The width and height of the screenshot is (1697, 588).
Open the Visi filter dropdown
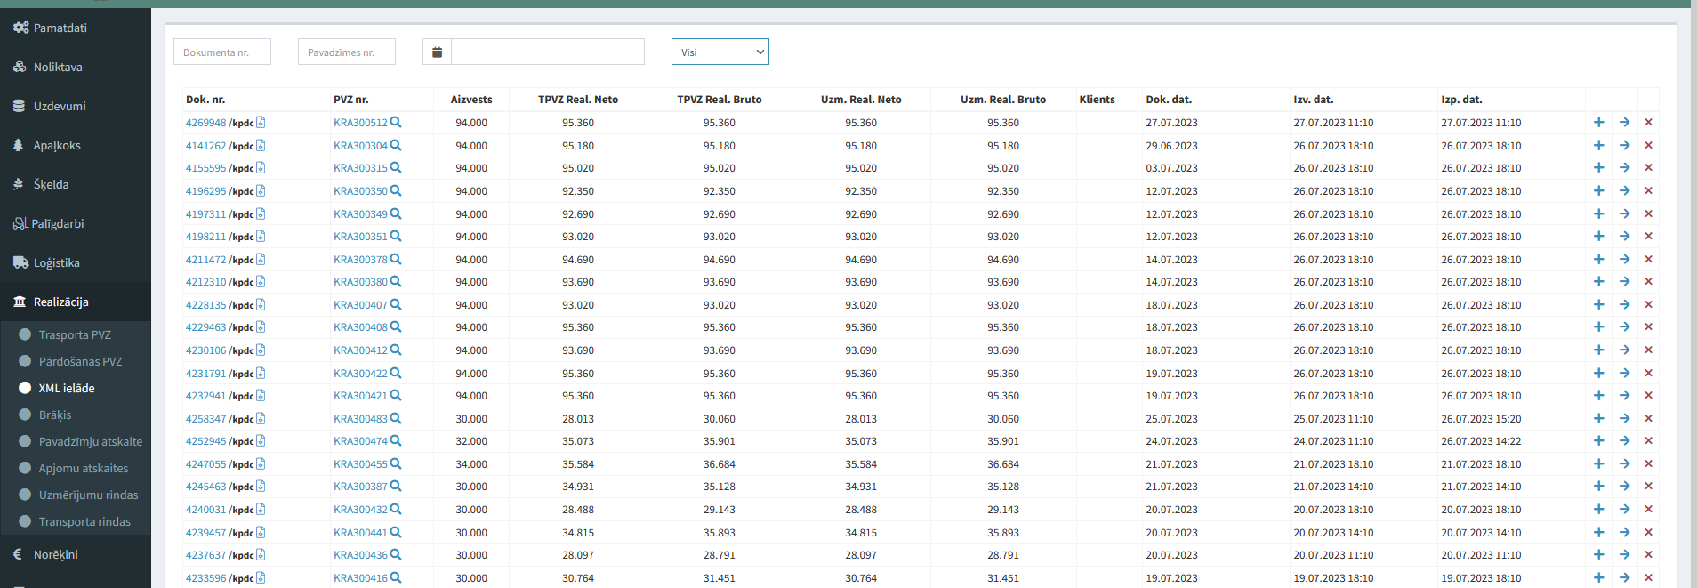[720, 52]
